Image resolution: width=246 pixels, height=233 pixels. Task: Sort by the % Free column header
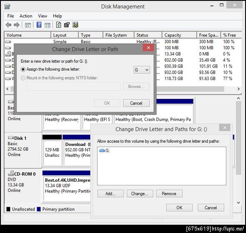(231, 35)
